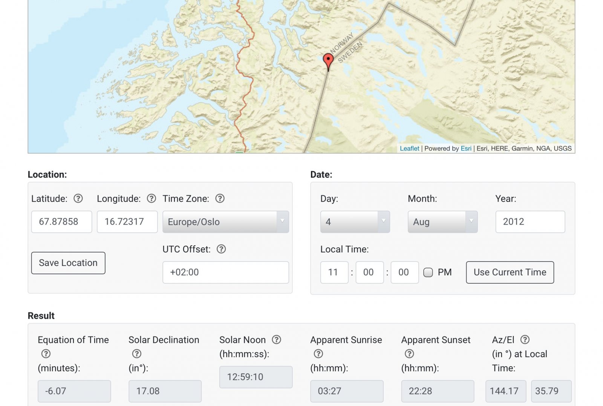603x406 pixels.
Task: Click the Solar Noon help icon
Action: point(277,340)
